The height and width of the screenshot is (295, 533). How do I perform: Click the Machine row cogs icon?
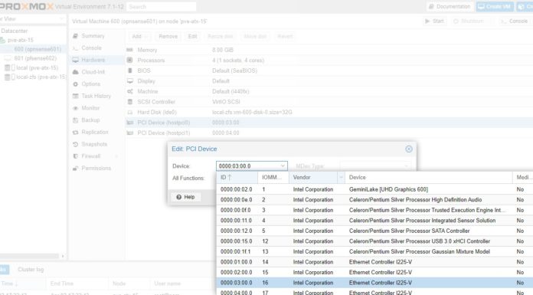[130, 91]
